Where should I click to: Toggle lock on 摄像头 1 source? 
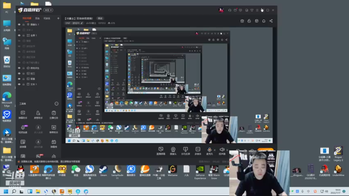(x=24, y=24)
